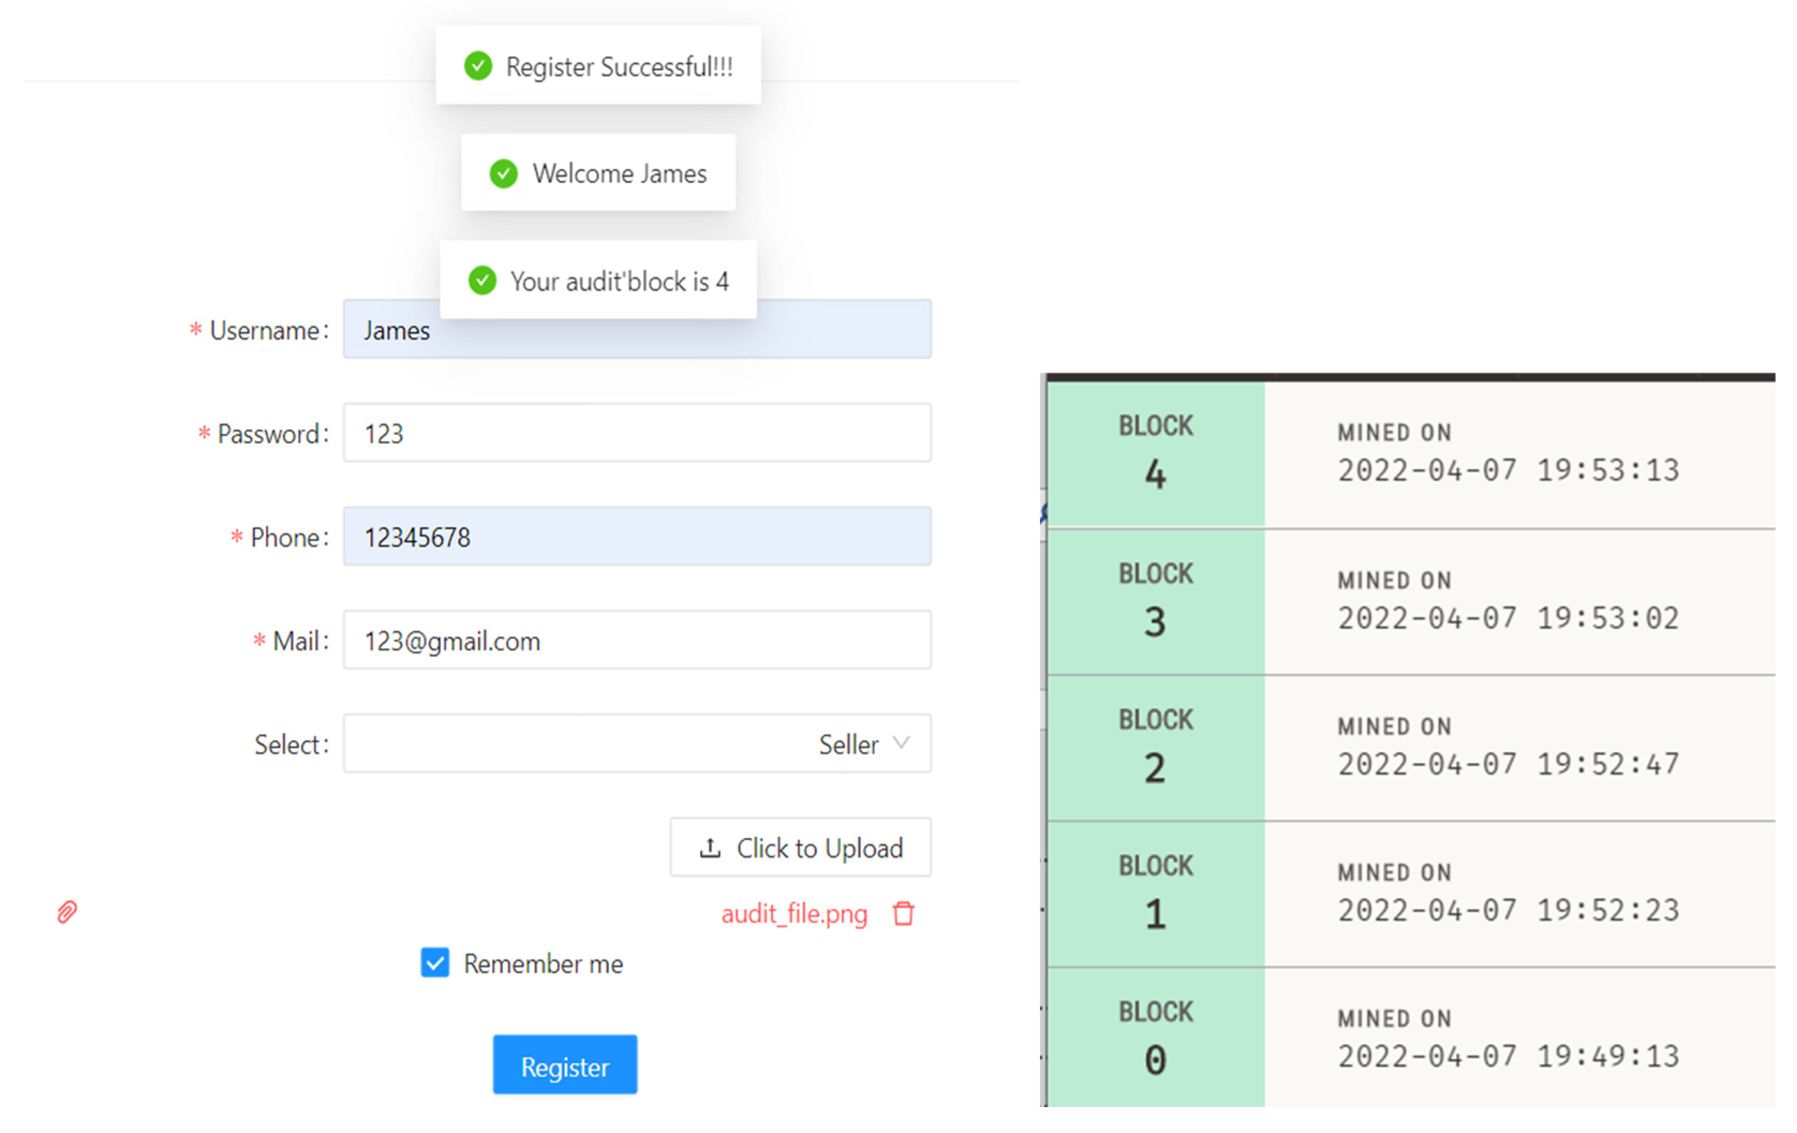The width and height of the screenshot is (1797, 1133).
Task: Expand the Select chevron arrow
Action: [902, 743]
